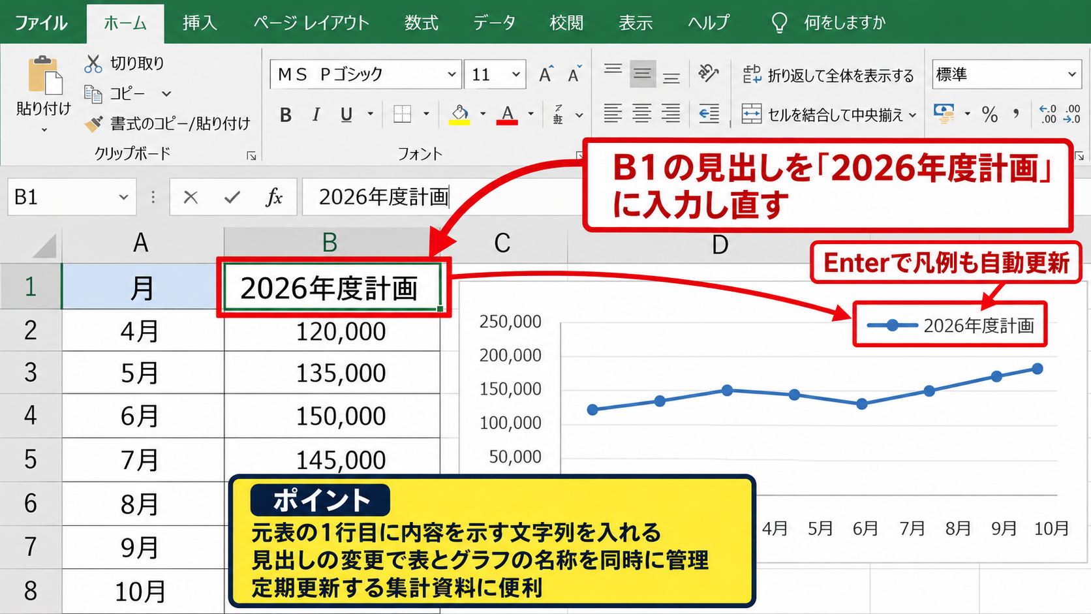The image size is (1091, 614).
Task: Click the increase decimal icon
Action: tap(1048, 114)
